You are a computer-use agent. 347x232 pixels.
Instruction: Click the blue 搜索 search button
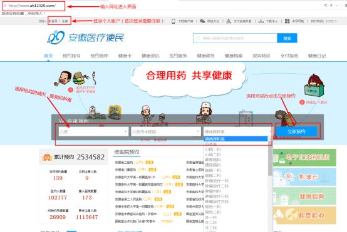click(287, 38)
